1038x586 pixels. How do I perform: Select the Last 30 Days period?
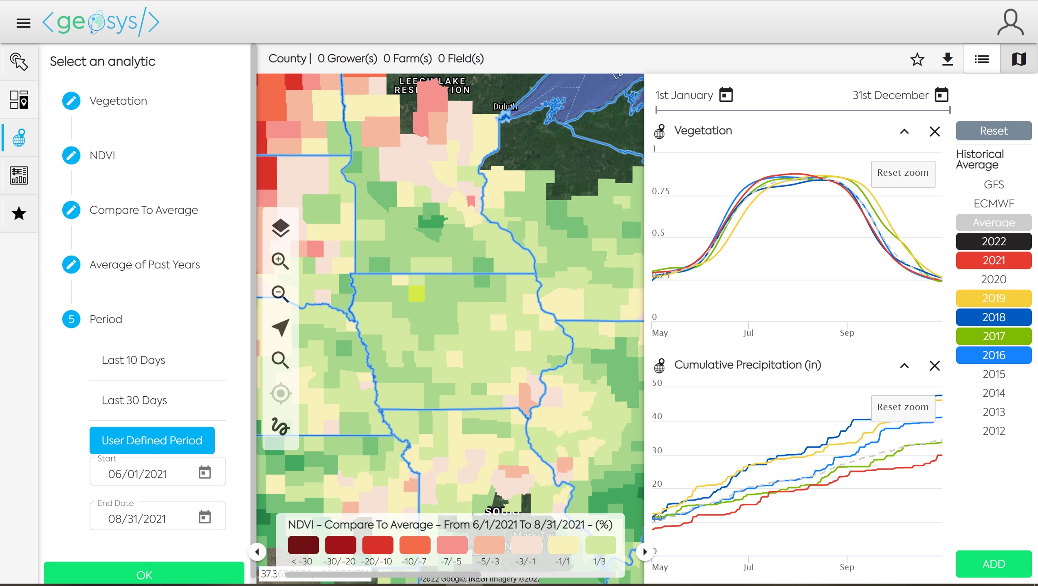tap(134, 400)
